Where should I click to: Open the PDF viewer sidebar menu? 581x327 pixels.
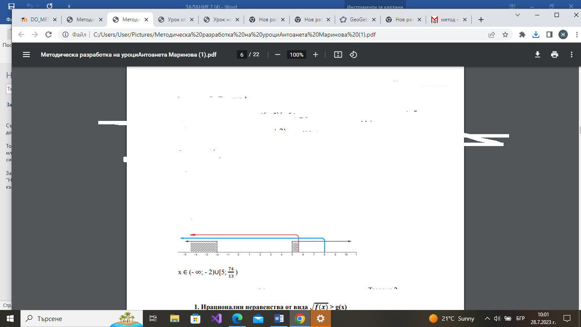26,54
